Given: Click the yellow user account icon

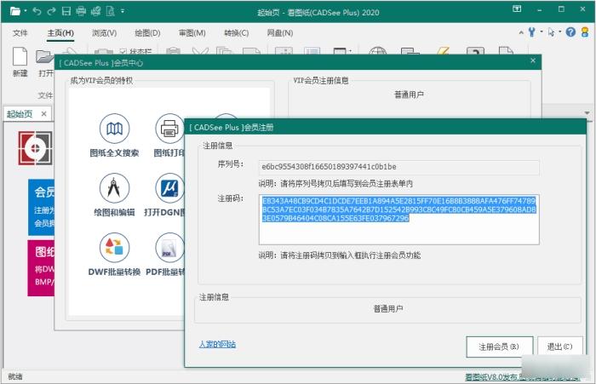Looking at the screenshot, I should point(585,32).
